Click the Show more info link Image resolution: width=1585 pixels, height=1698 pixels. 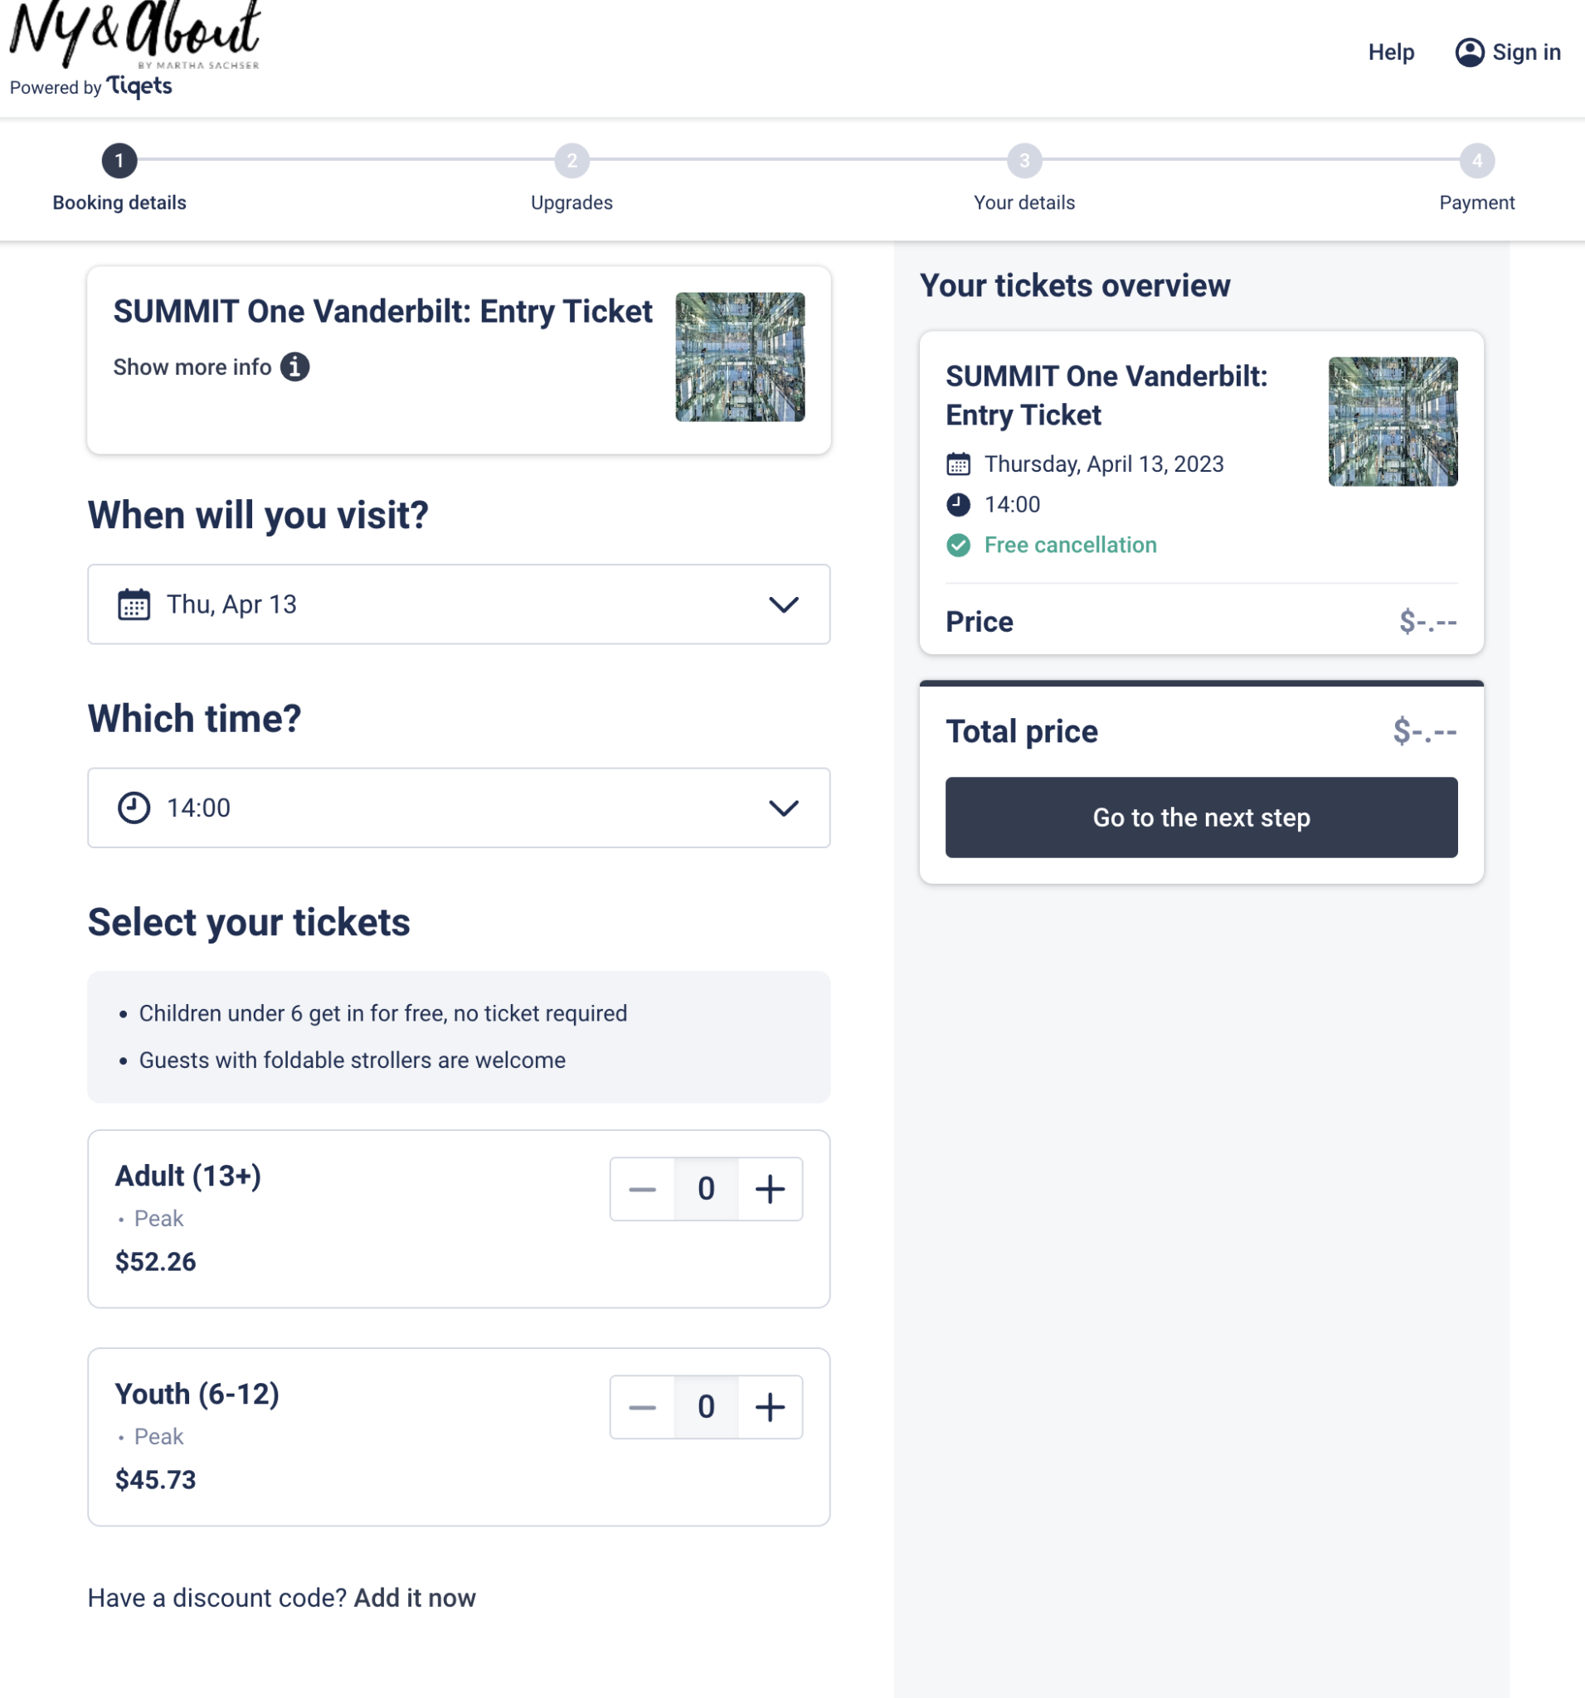tap(193, 367)
